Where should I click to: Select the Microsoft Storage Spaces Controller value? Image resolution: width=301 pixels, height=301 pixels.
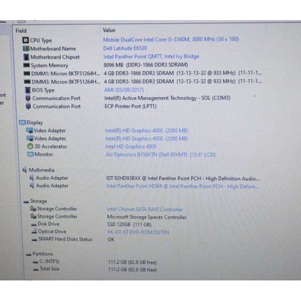click(x=146, y=217)
